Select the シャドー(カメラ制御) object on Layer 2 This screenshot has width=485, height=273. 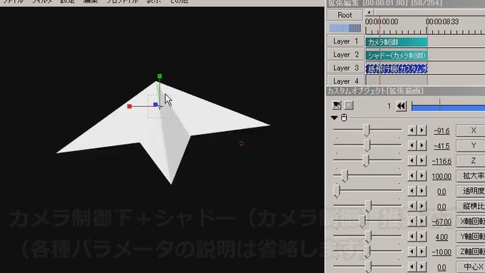pyautogui.click(x=397, y=56)
